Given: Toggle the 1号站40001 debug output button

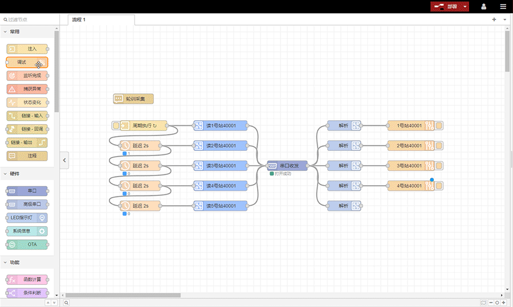Looking at the screenshot, I should point(439,126).
